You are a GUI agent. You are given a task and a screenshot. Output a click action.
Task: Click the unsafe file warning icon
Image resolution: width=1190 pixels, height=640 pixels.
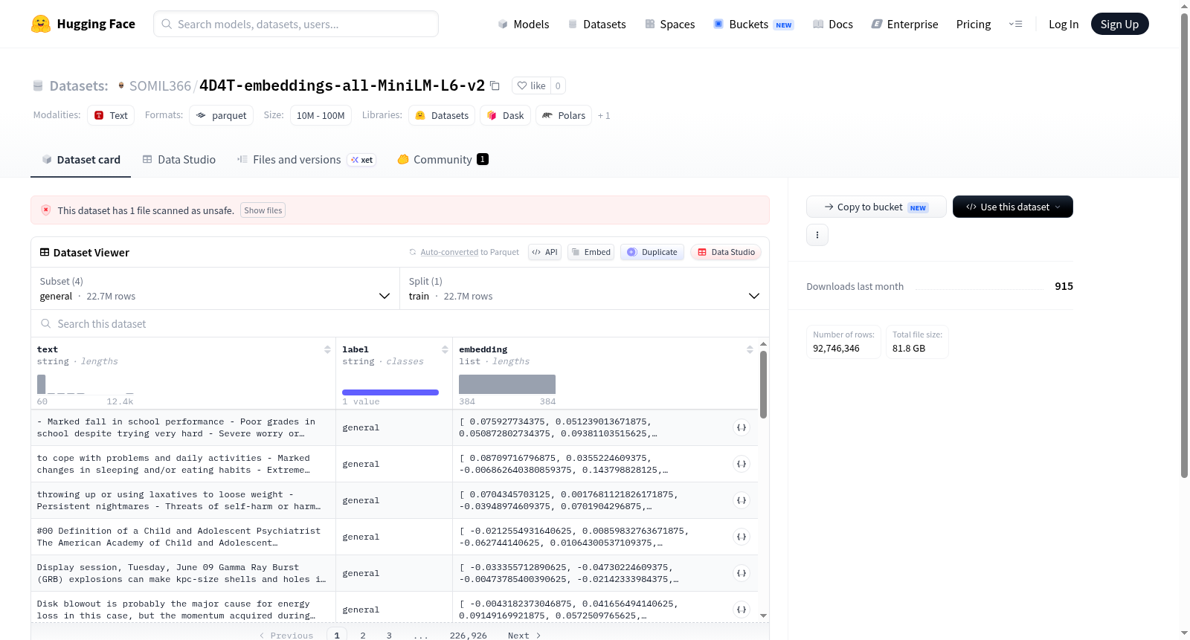click(x=46, y=210)
